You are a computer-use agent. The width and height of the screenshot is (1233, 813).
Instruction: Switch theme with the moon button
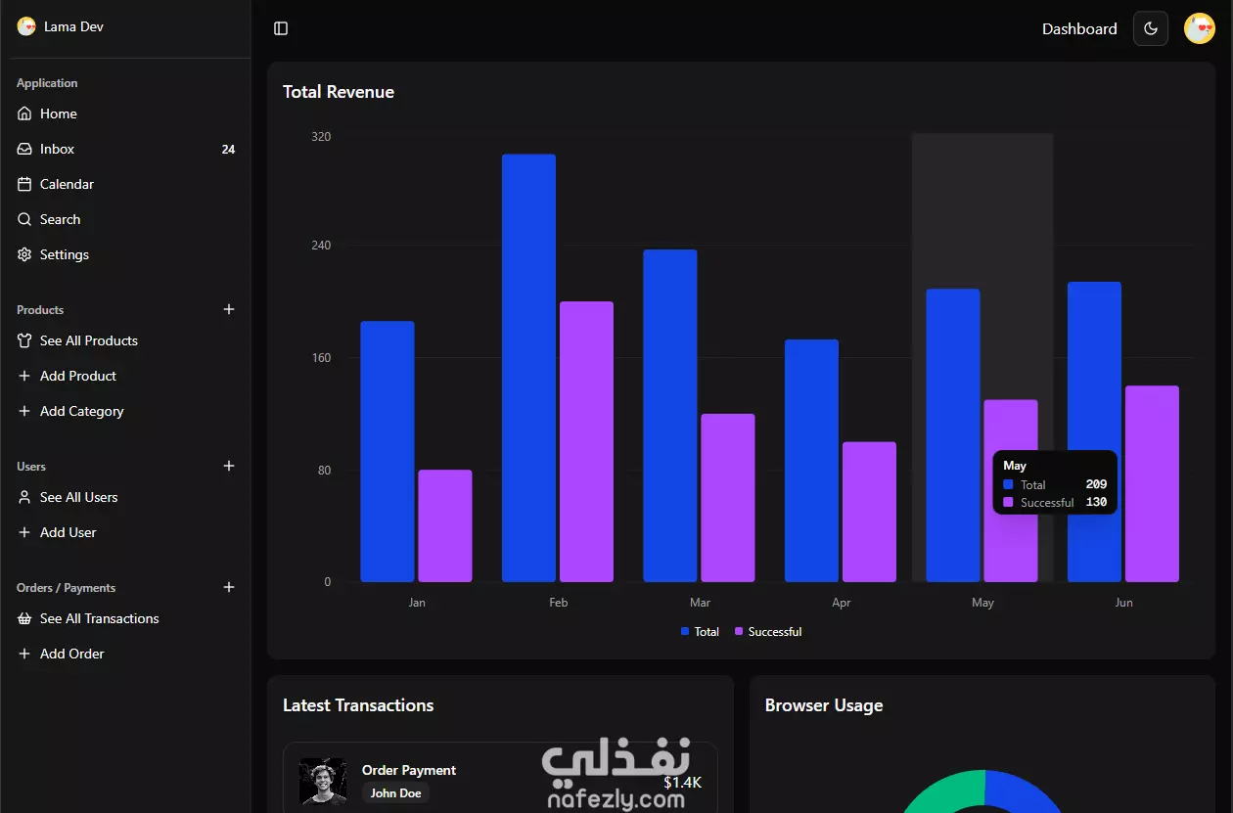coord(1151,28)
